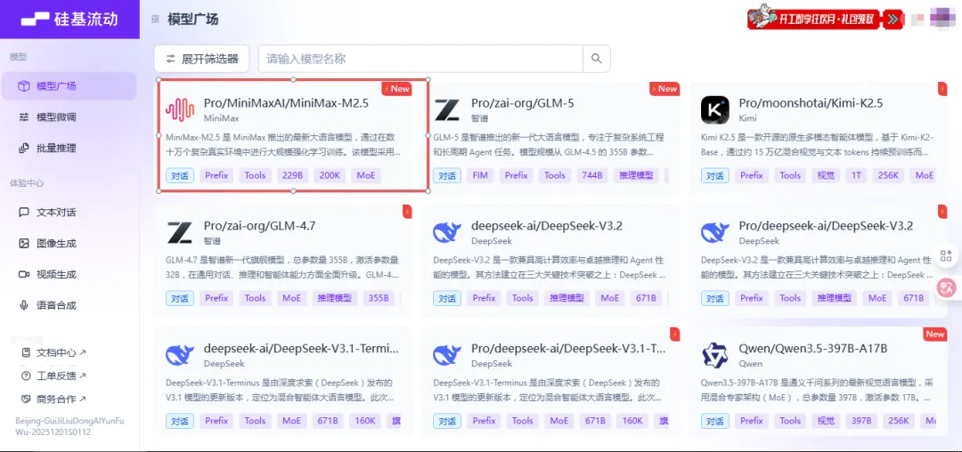The height and width of the screenshot is (452, 962).
Task: Open the Pro/moonshotai/Kimi-K2.5 model title
Action: pyautogui.click(x=811, y=103)
